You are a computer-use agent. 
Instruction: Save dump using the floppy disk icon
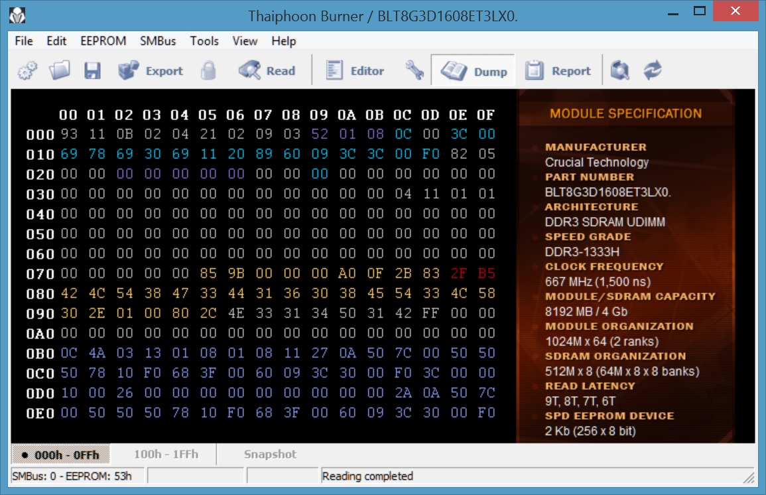click(92, 71)
